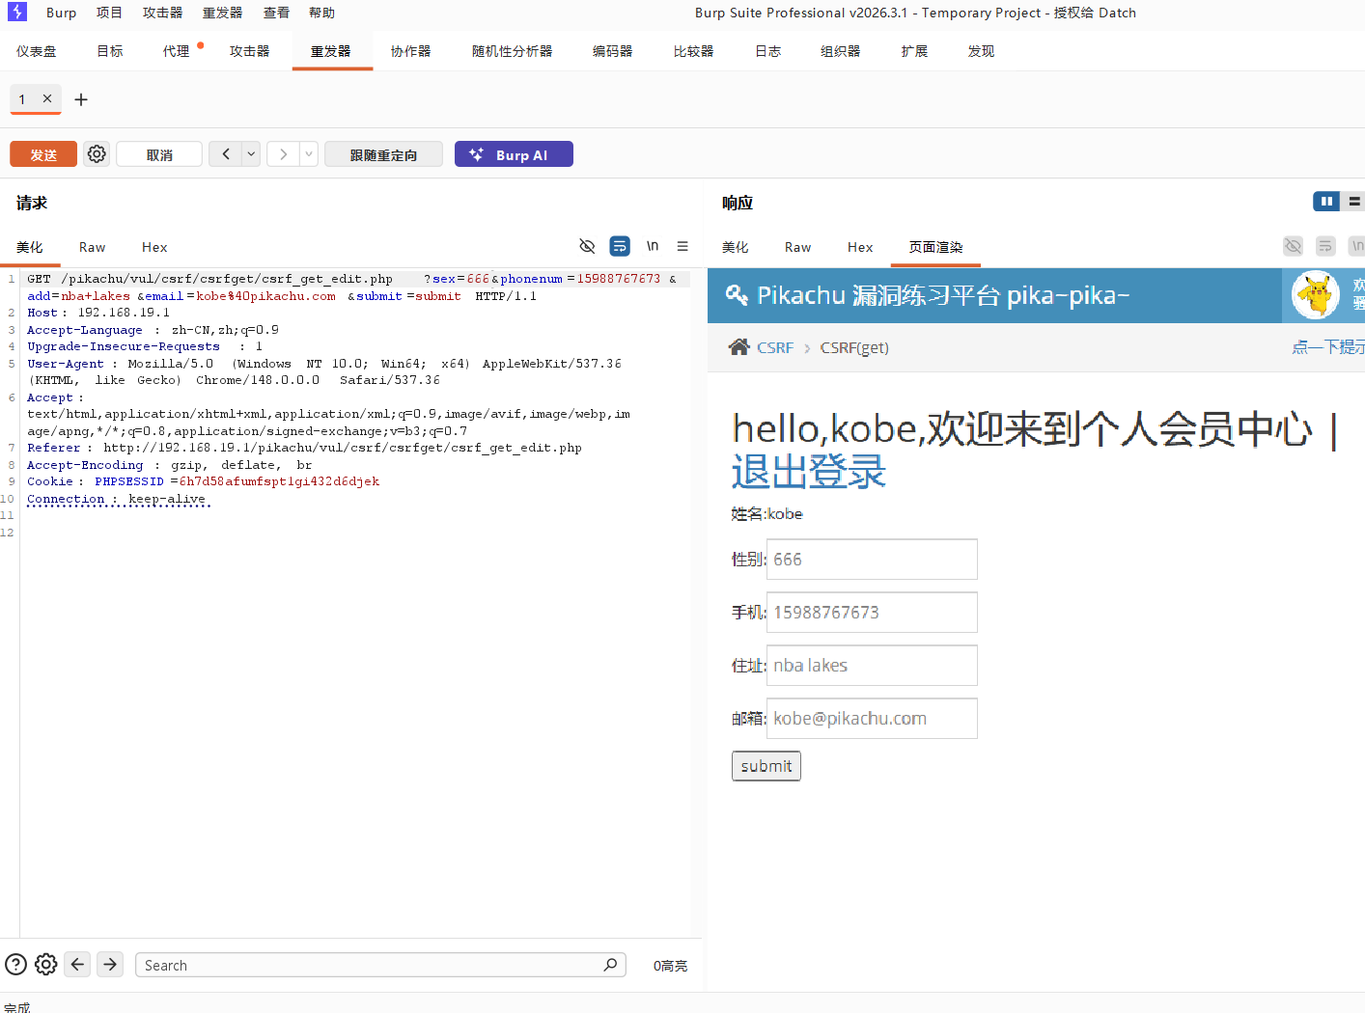Click the 性别 input field showing 666
This screenshot has width=1365, height=1013.
tap(872, 560)
